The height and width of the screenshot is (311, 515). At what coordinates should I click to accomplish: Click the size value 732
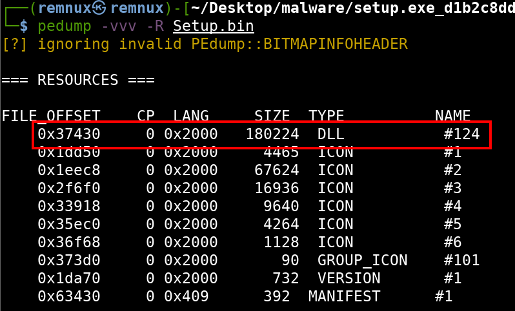[286, 278]
